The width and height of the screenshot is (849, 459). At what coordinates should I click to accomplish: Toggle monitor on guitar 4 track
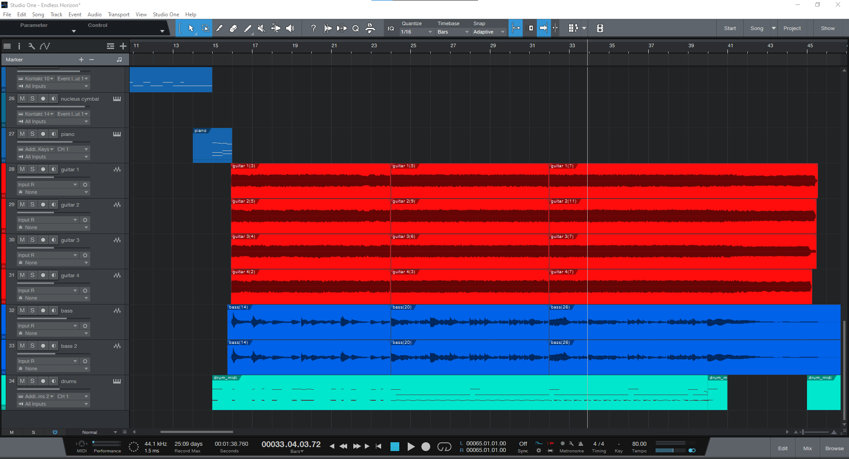[54, 275]
